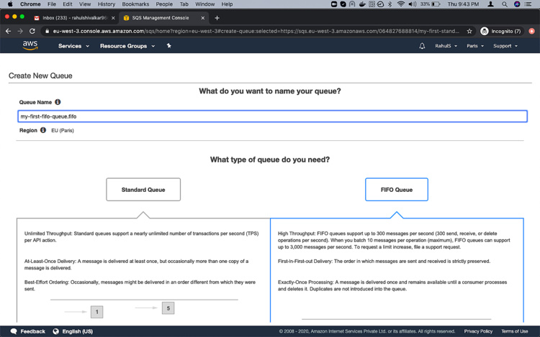Open the Support dropdown menu
The image size is (540, 337).
(505, 46)
